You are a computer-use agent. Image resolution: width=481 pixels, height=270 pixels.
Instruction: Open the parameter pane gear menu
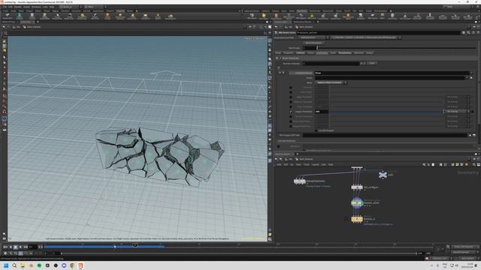464,32
